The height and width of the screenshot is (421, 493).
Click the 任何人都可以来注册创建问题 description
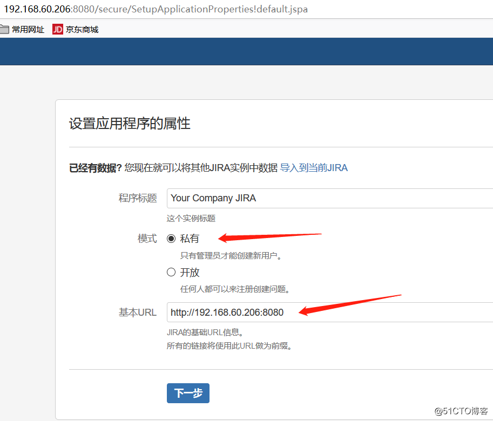coord(235,289)
